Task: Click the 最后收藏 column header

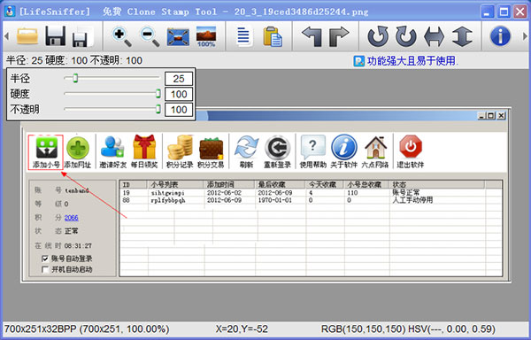Action: coord(281,184)
